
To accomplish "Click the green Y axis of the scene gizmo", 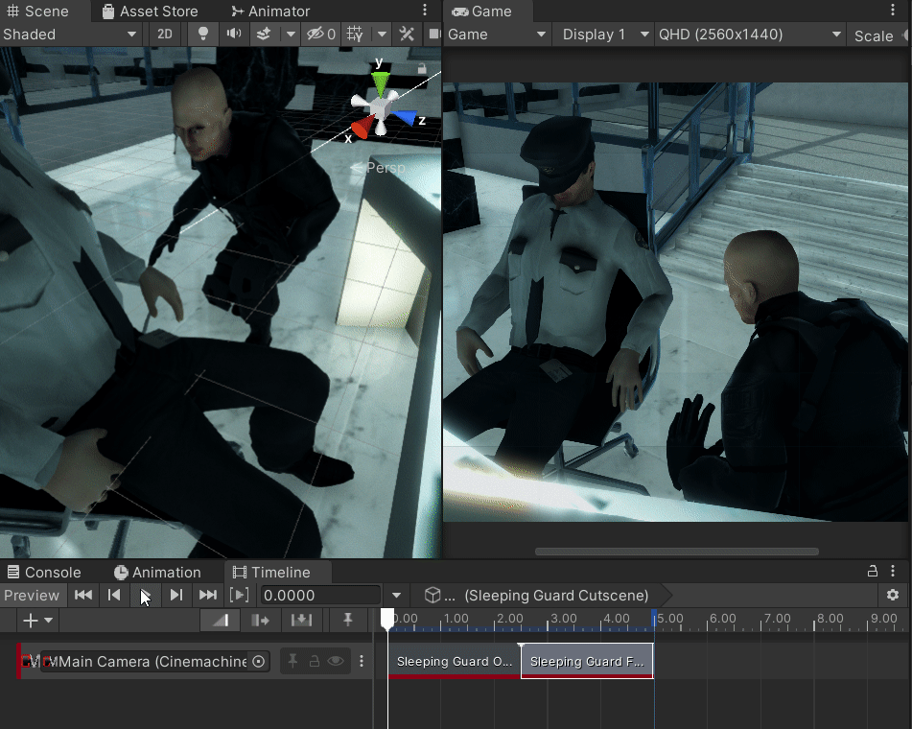I will [x=381, y=82].
